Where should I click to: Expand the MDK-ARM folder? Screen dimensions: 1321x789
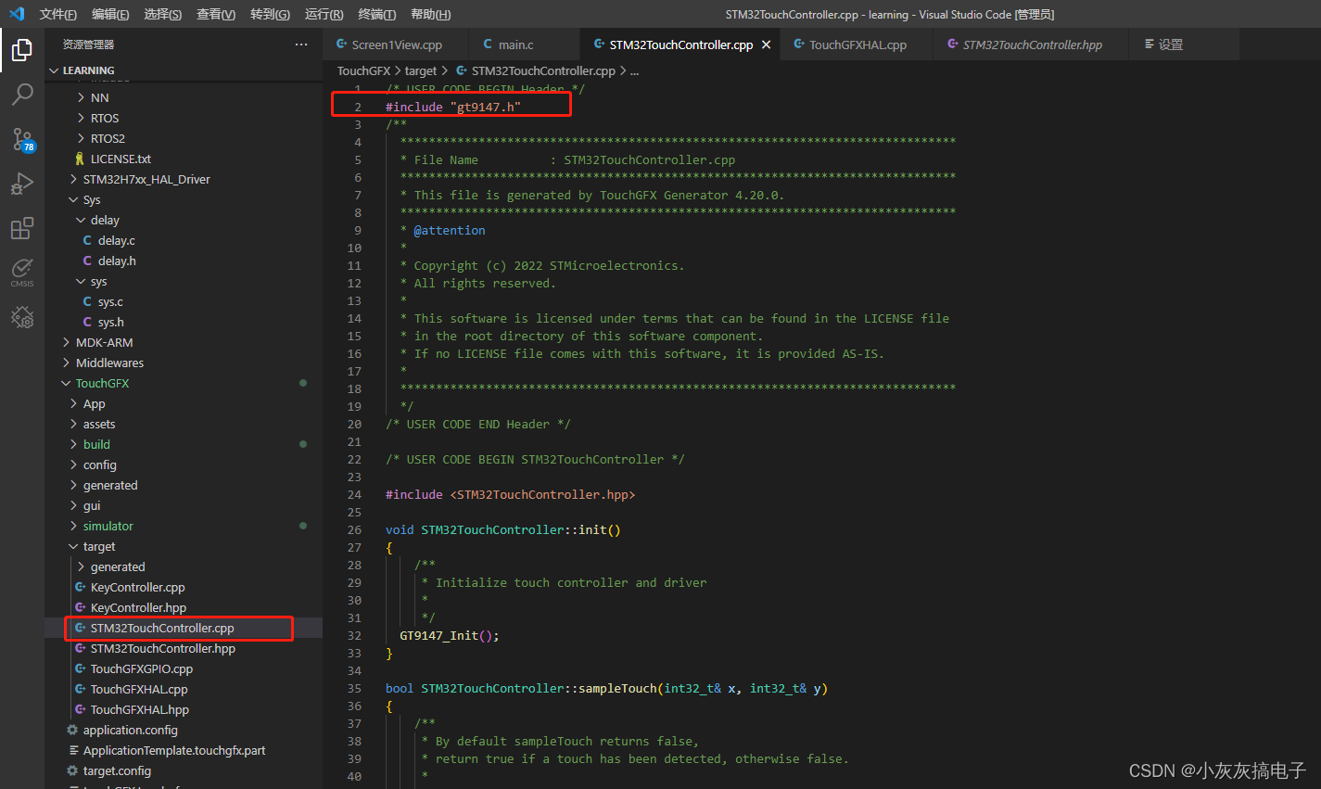click(104, 342)
